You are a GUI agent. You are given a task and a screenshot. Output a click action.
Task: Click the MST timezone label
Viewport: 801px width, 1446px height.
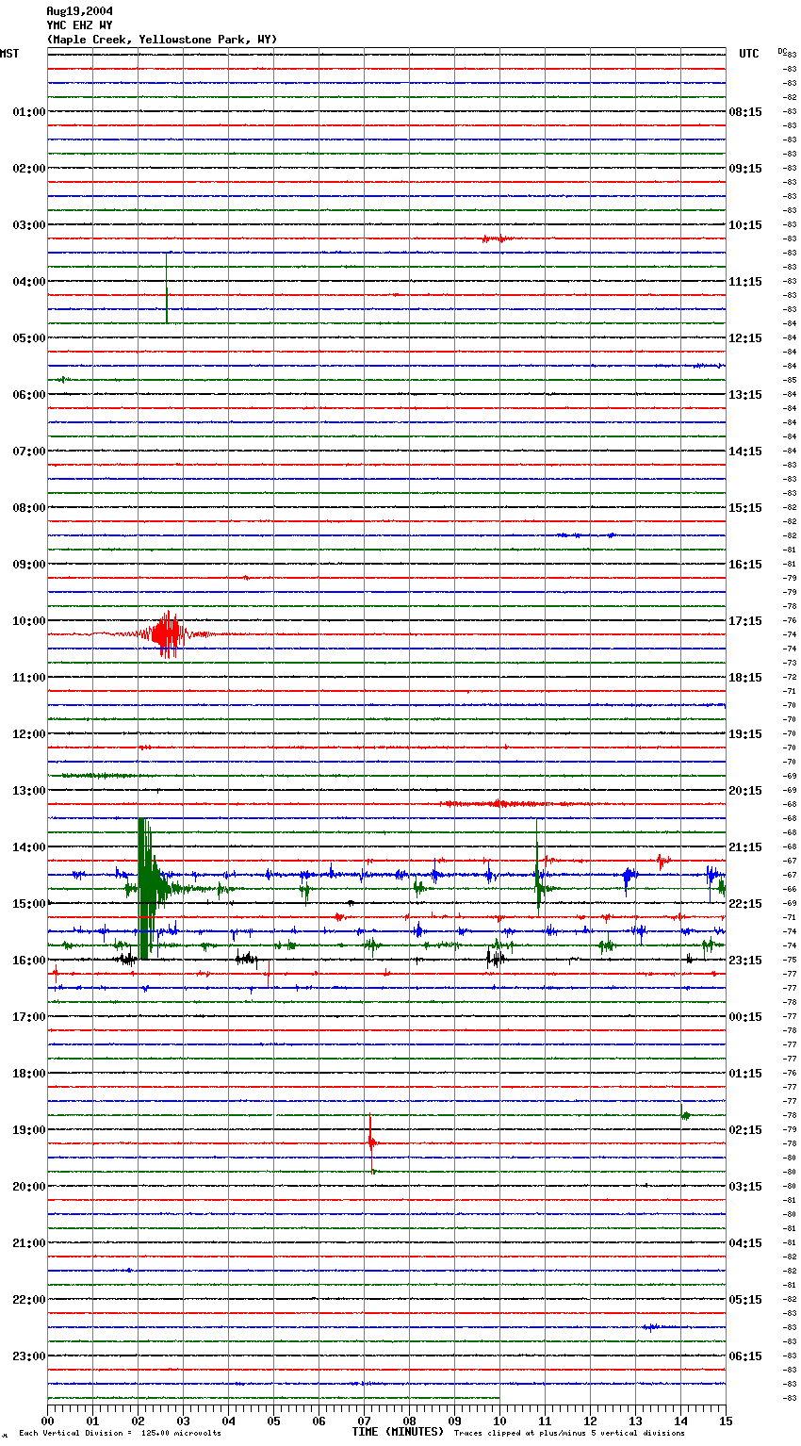[9, 54]
